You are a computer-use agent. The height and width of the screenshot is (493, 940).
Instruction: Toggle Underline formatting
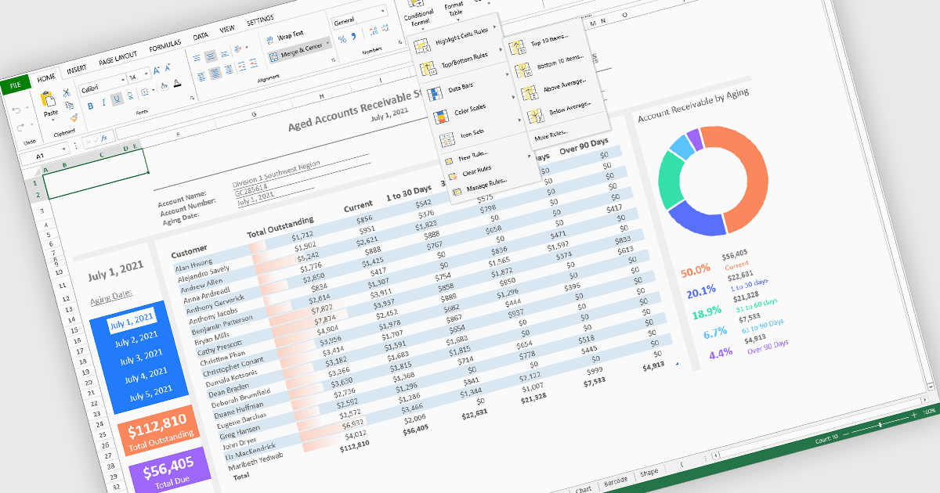point(117,99)
